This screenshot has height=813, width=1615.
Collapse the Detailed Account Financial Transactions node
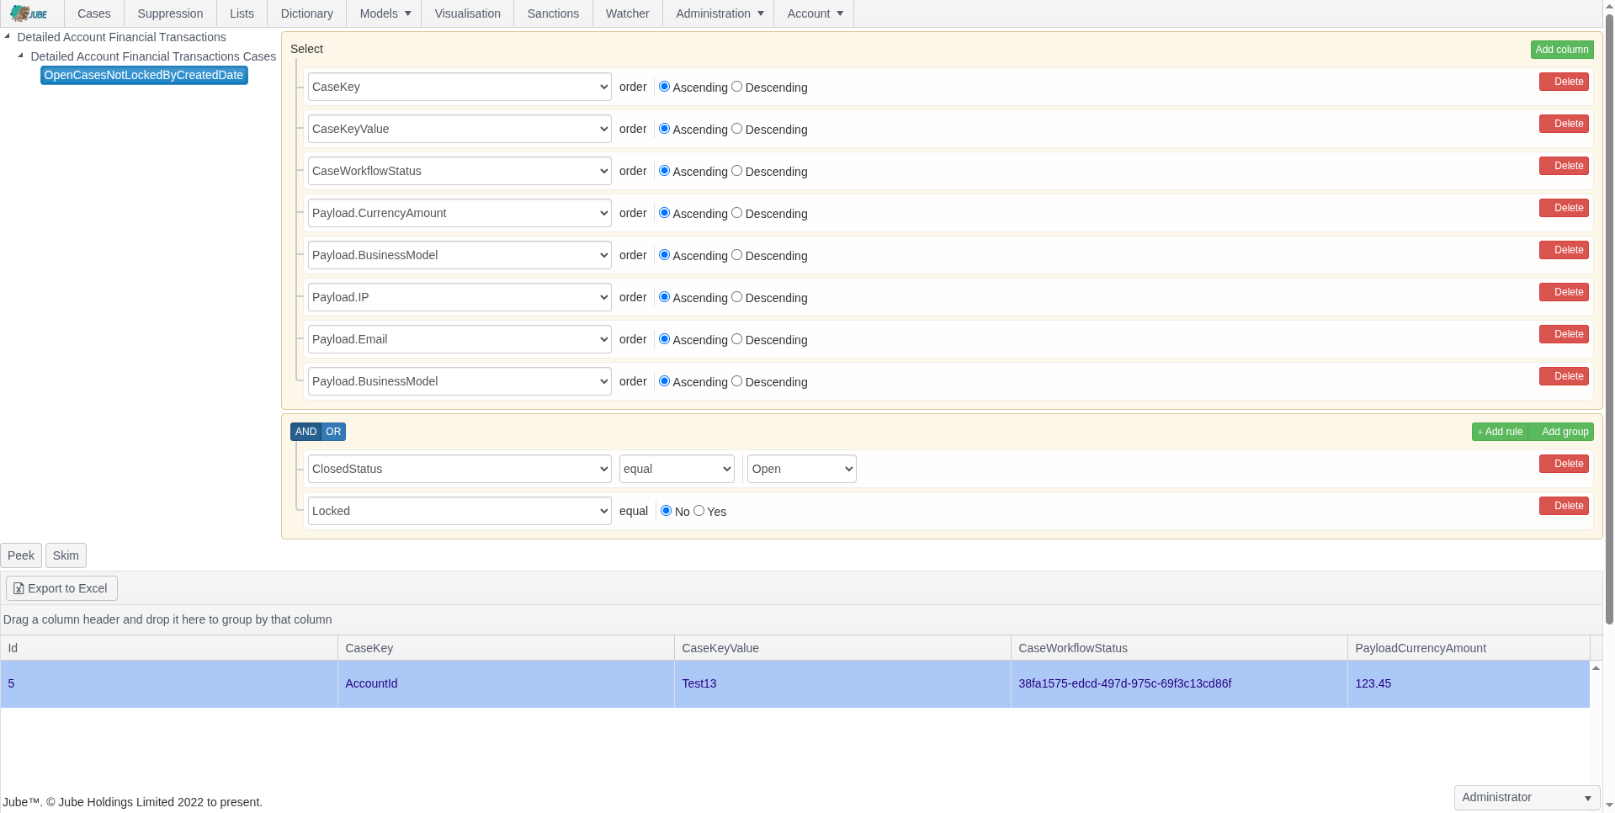8,35
